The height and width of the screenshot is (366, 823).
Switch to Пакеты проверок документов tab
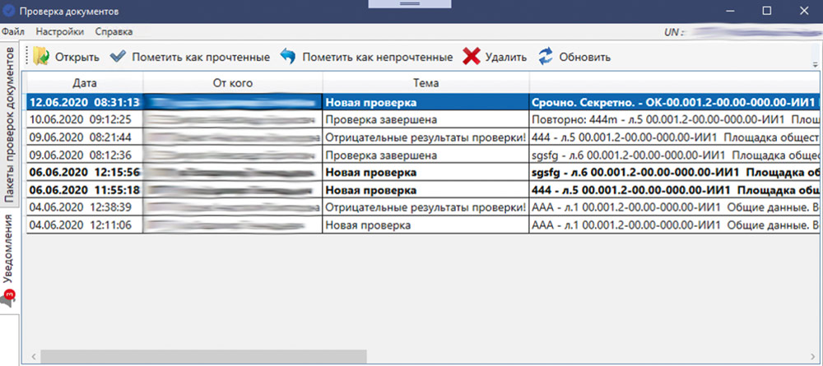pyautogui.click(x=10, y=125)
